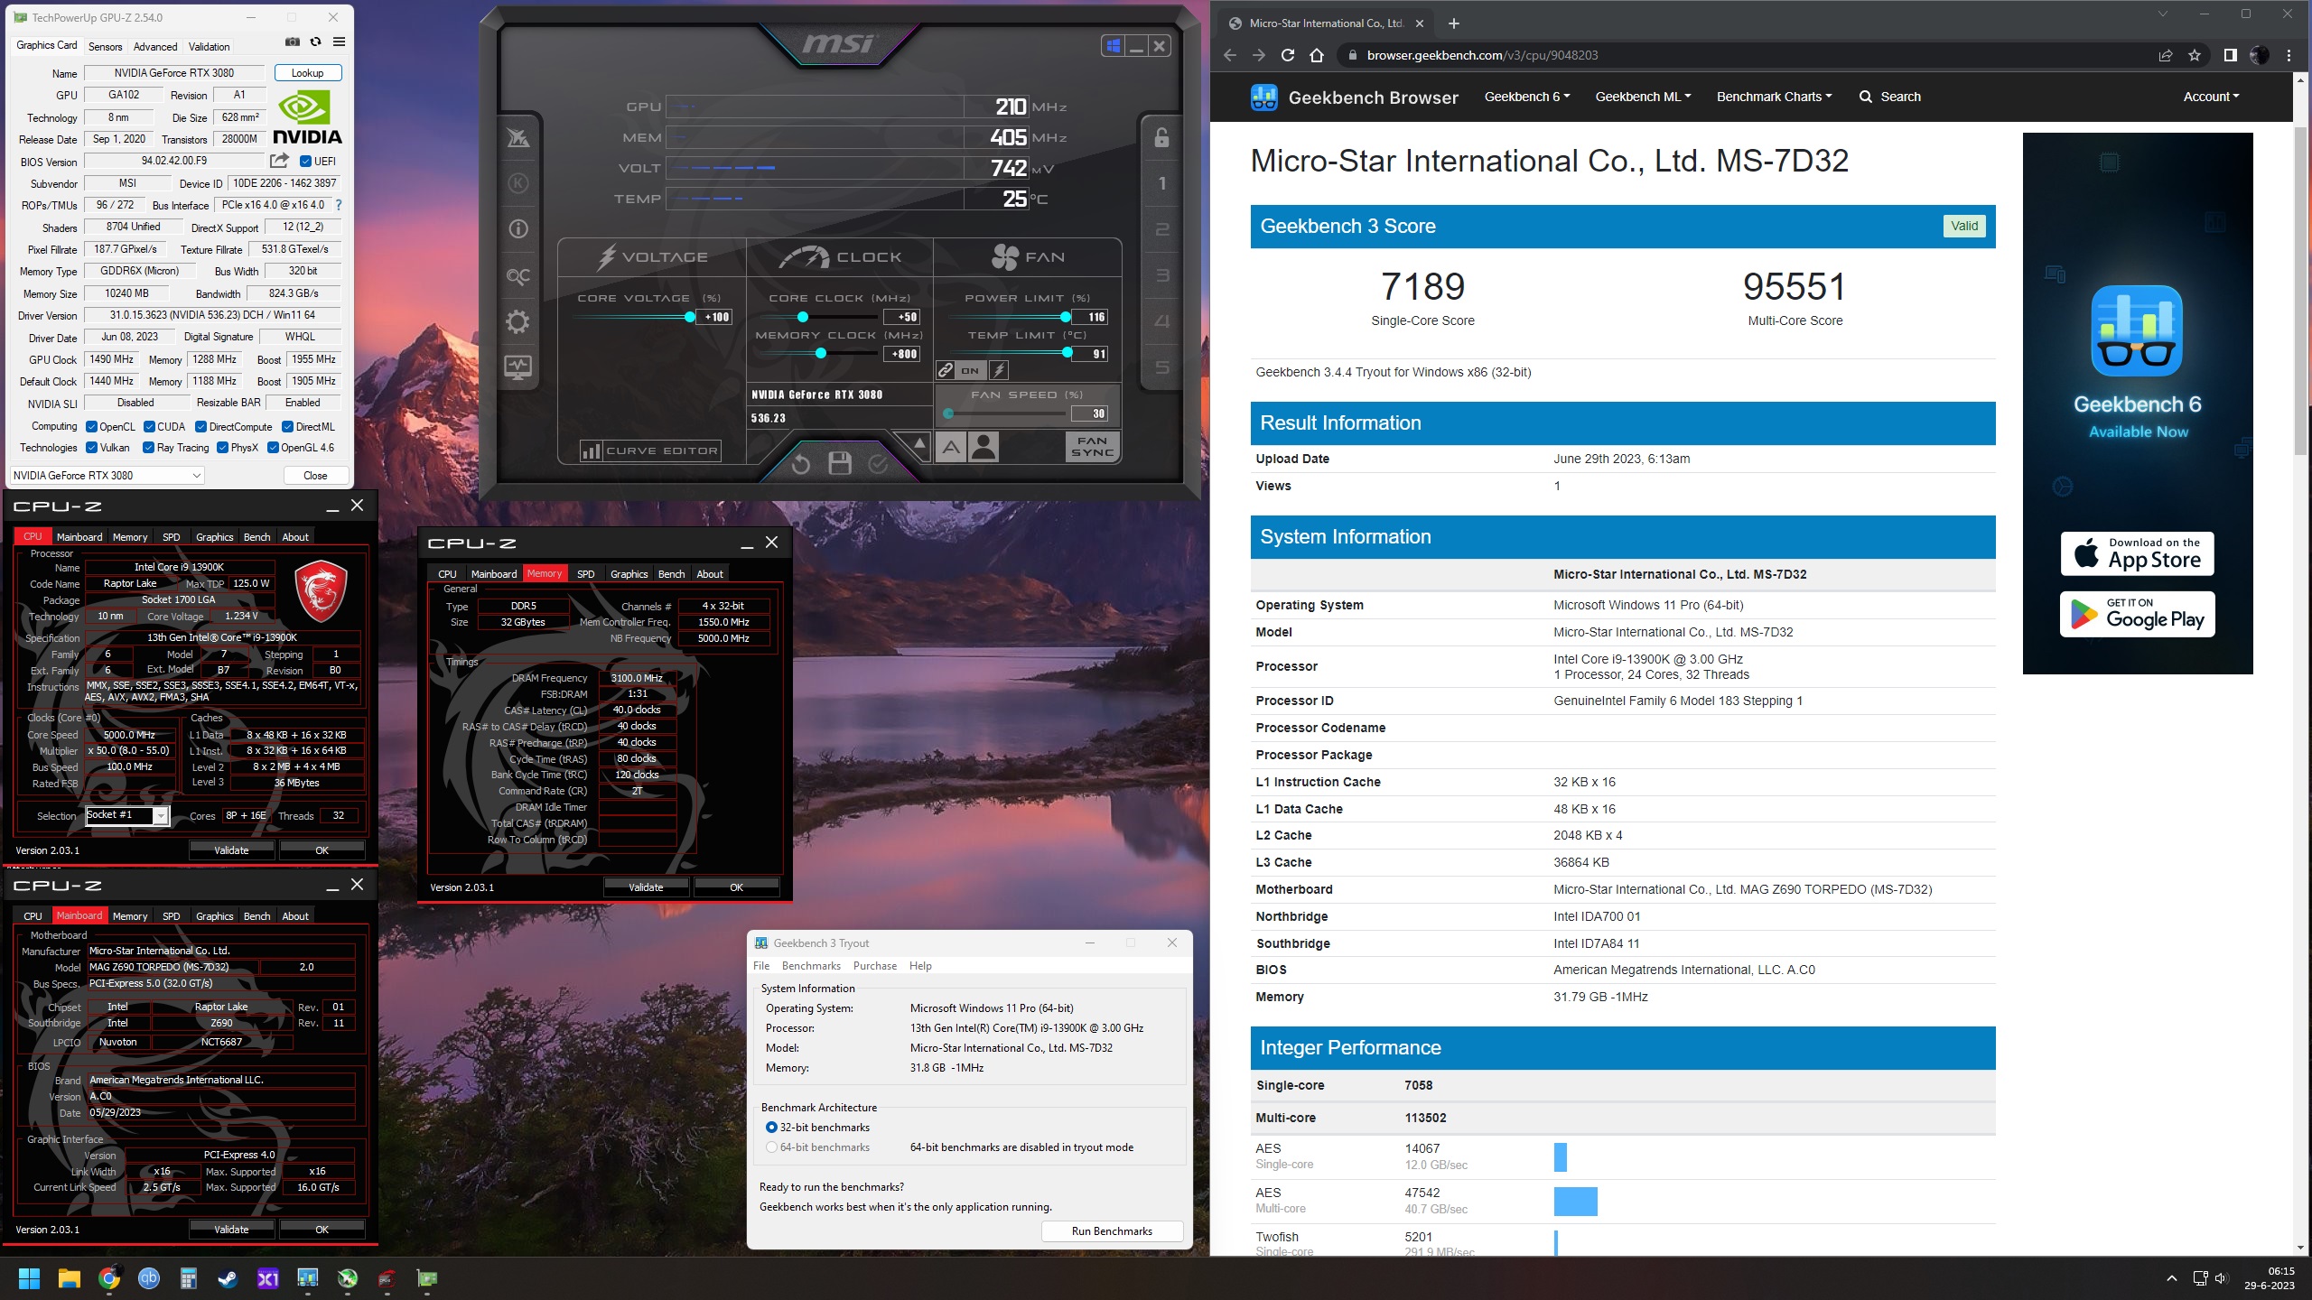
Task: Select the 32-bit benchmarks radio button
Action: pyautogui.click(x=771, y=1128)
